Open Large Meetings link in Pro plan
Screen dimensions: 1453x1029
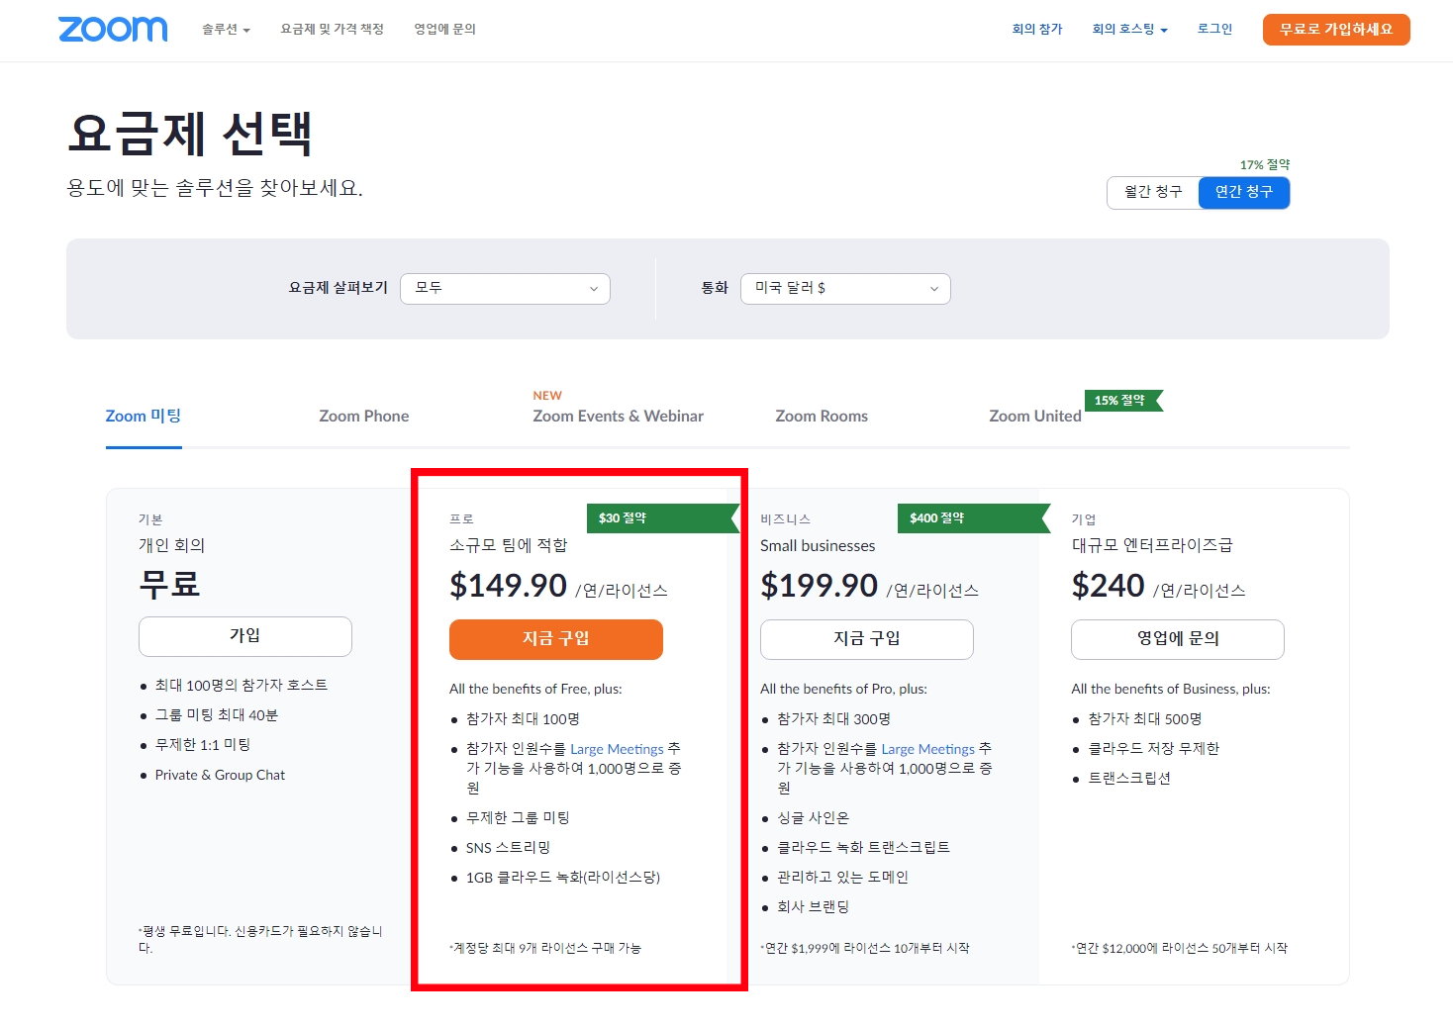click(617, 749)
